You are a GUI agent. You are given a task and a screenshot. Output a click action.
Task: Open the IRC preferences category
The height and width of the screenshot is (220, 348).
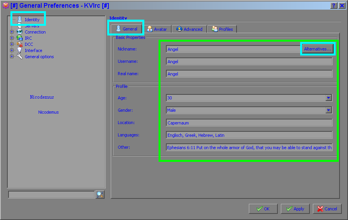click(x=28, y=38)
